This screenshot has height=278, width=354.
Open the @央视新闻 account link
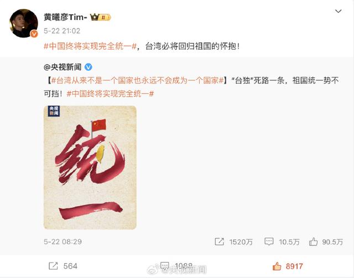point(63,67)
